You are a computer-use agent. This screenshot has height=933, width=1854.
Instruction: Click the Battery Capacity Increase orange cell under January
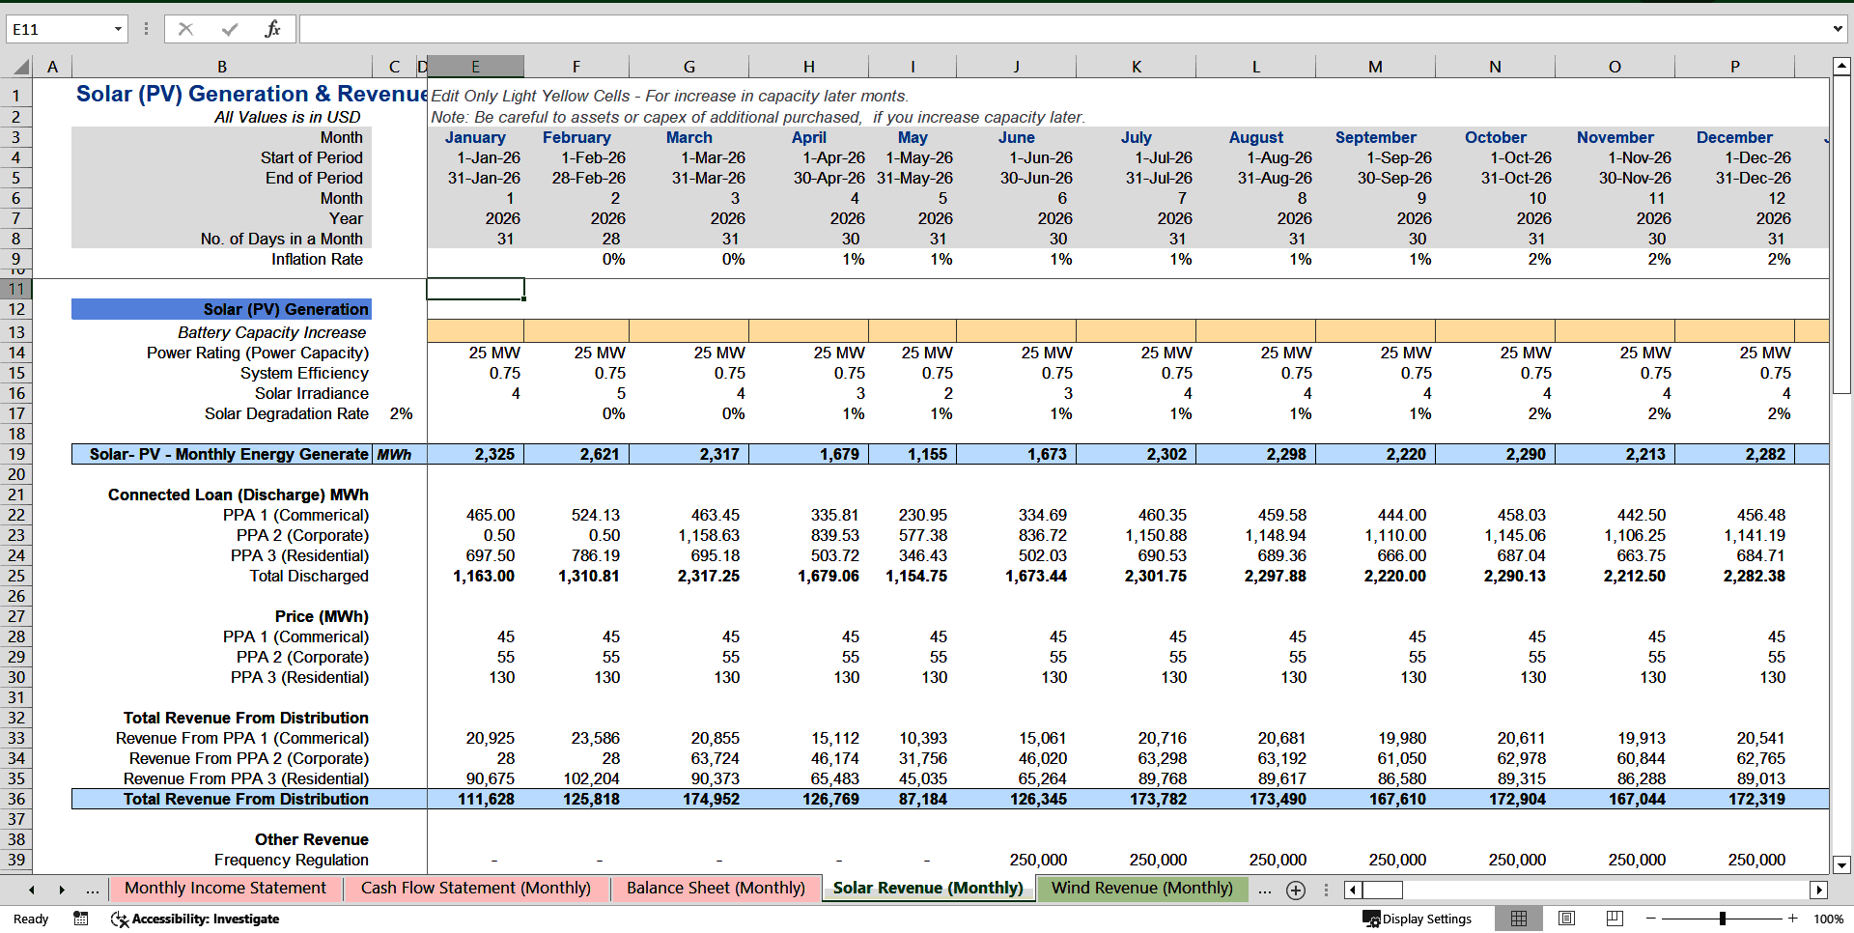(x=475, y=331)
